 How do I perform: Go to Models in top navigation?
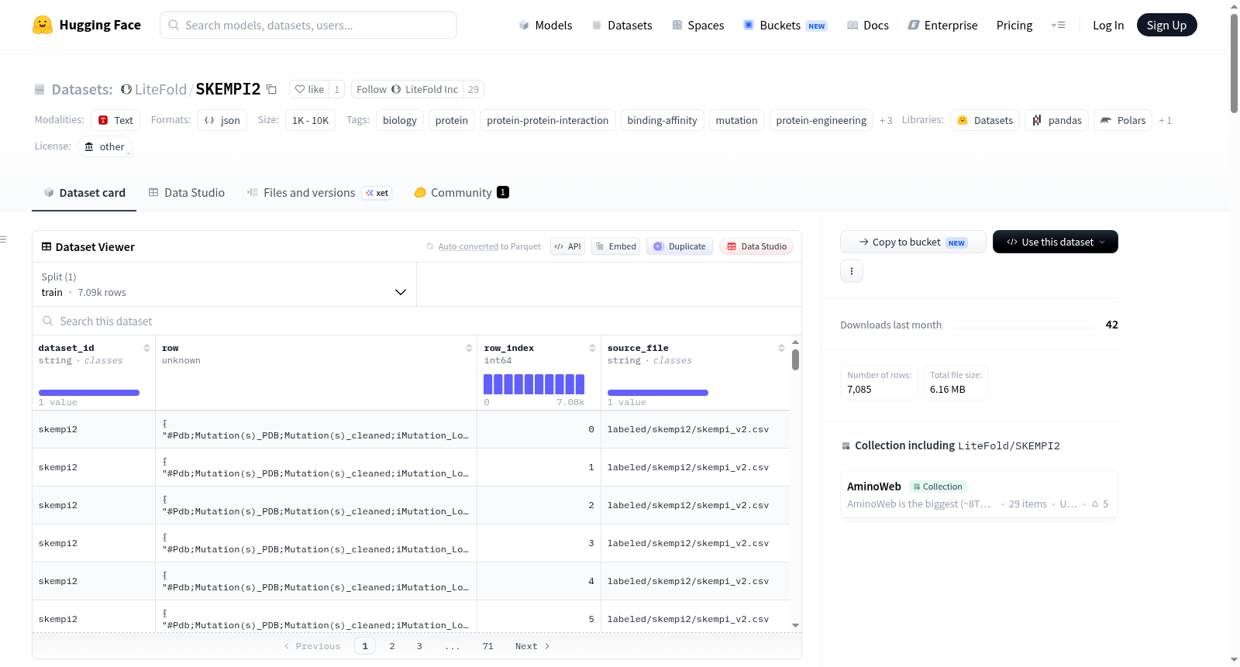tap(546, 25)
